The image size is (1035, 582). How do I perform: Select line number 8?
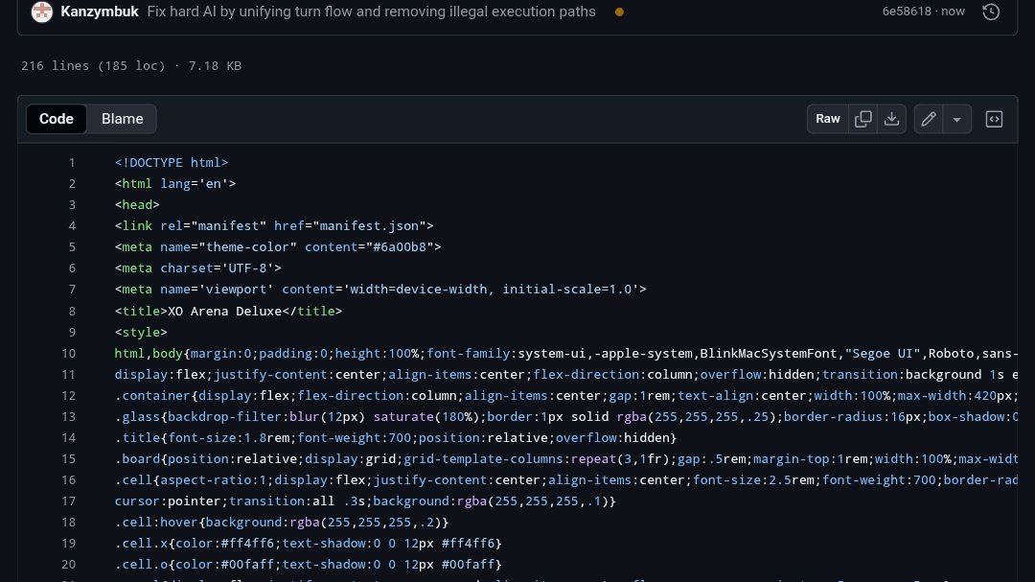point(72,312)
